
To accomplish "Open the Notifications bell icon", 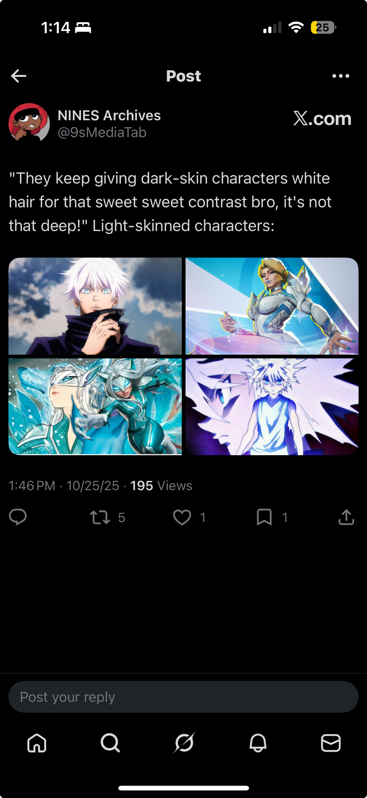I will tap(258, 743).
